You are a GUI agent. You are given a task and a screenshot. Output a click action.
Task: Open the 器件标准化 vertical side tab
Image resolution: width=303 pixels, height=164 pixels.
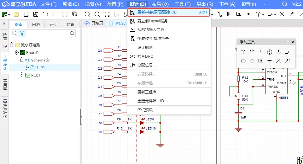tap(5, 109)
